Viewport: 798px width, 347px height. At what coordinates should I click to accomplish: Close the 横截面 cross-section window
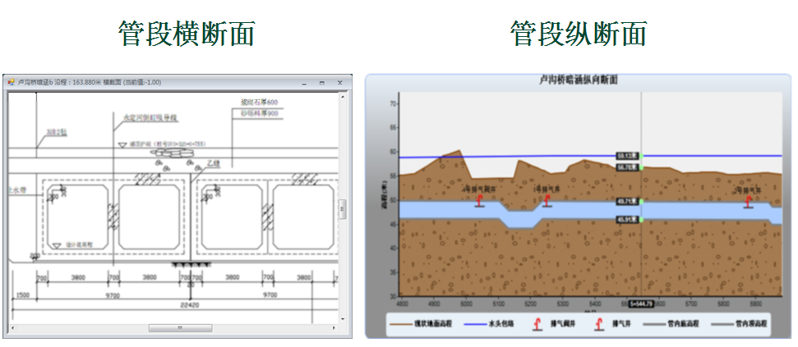340,82
